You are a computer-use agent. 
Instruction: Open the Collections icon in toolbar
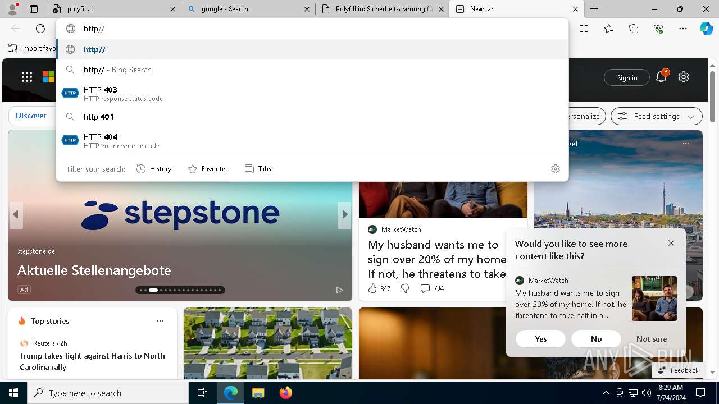(634, 29)
